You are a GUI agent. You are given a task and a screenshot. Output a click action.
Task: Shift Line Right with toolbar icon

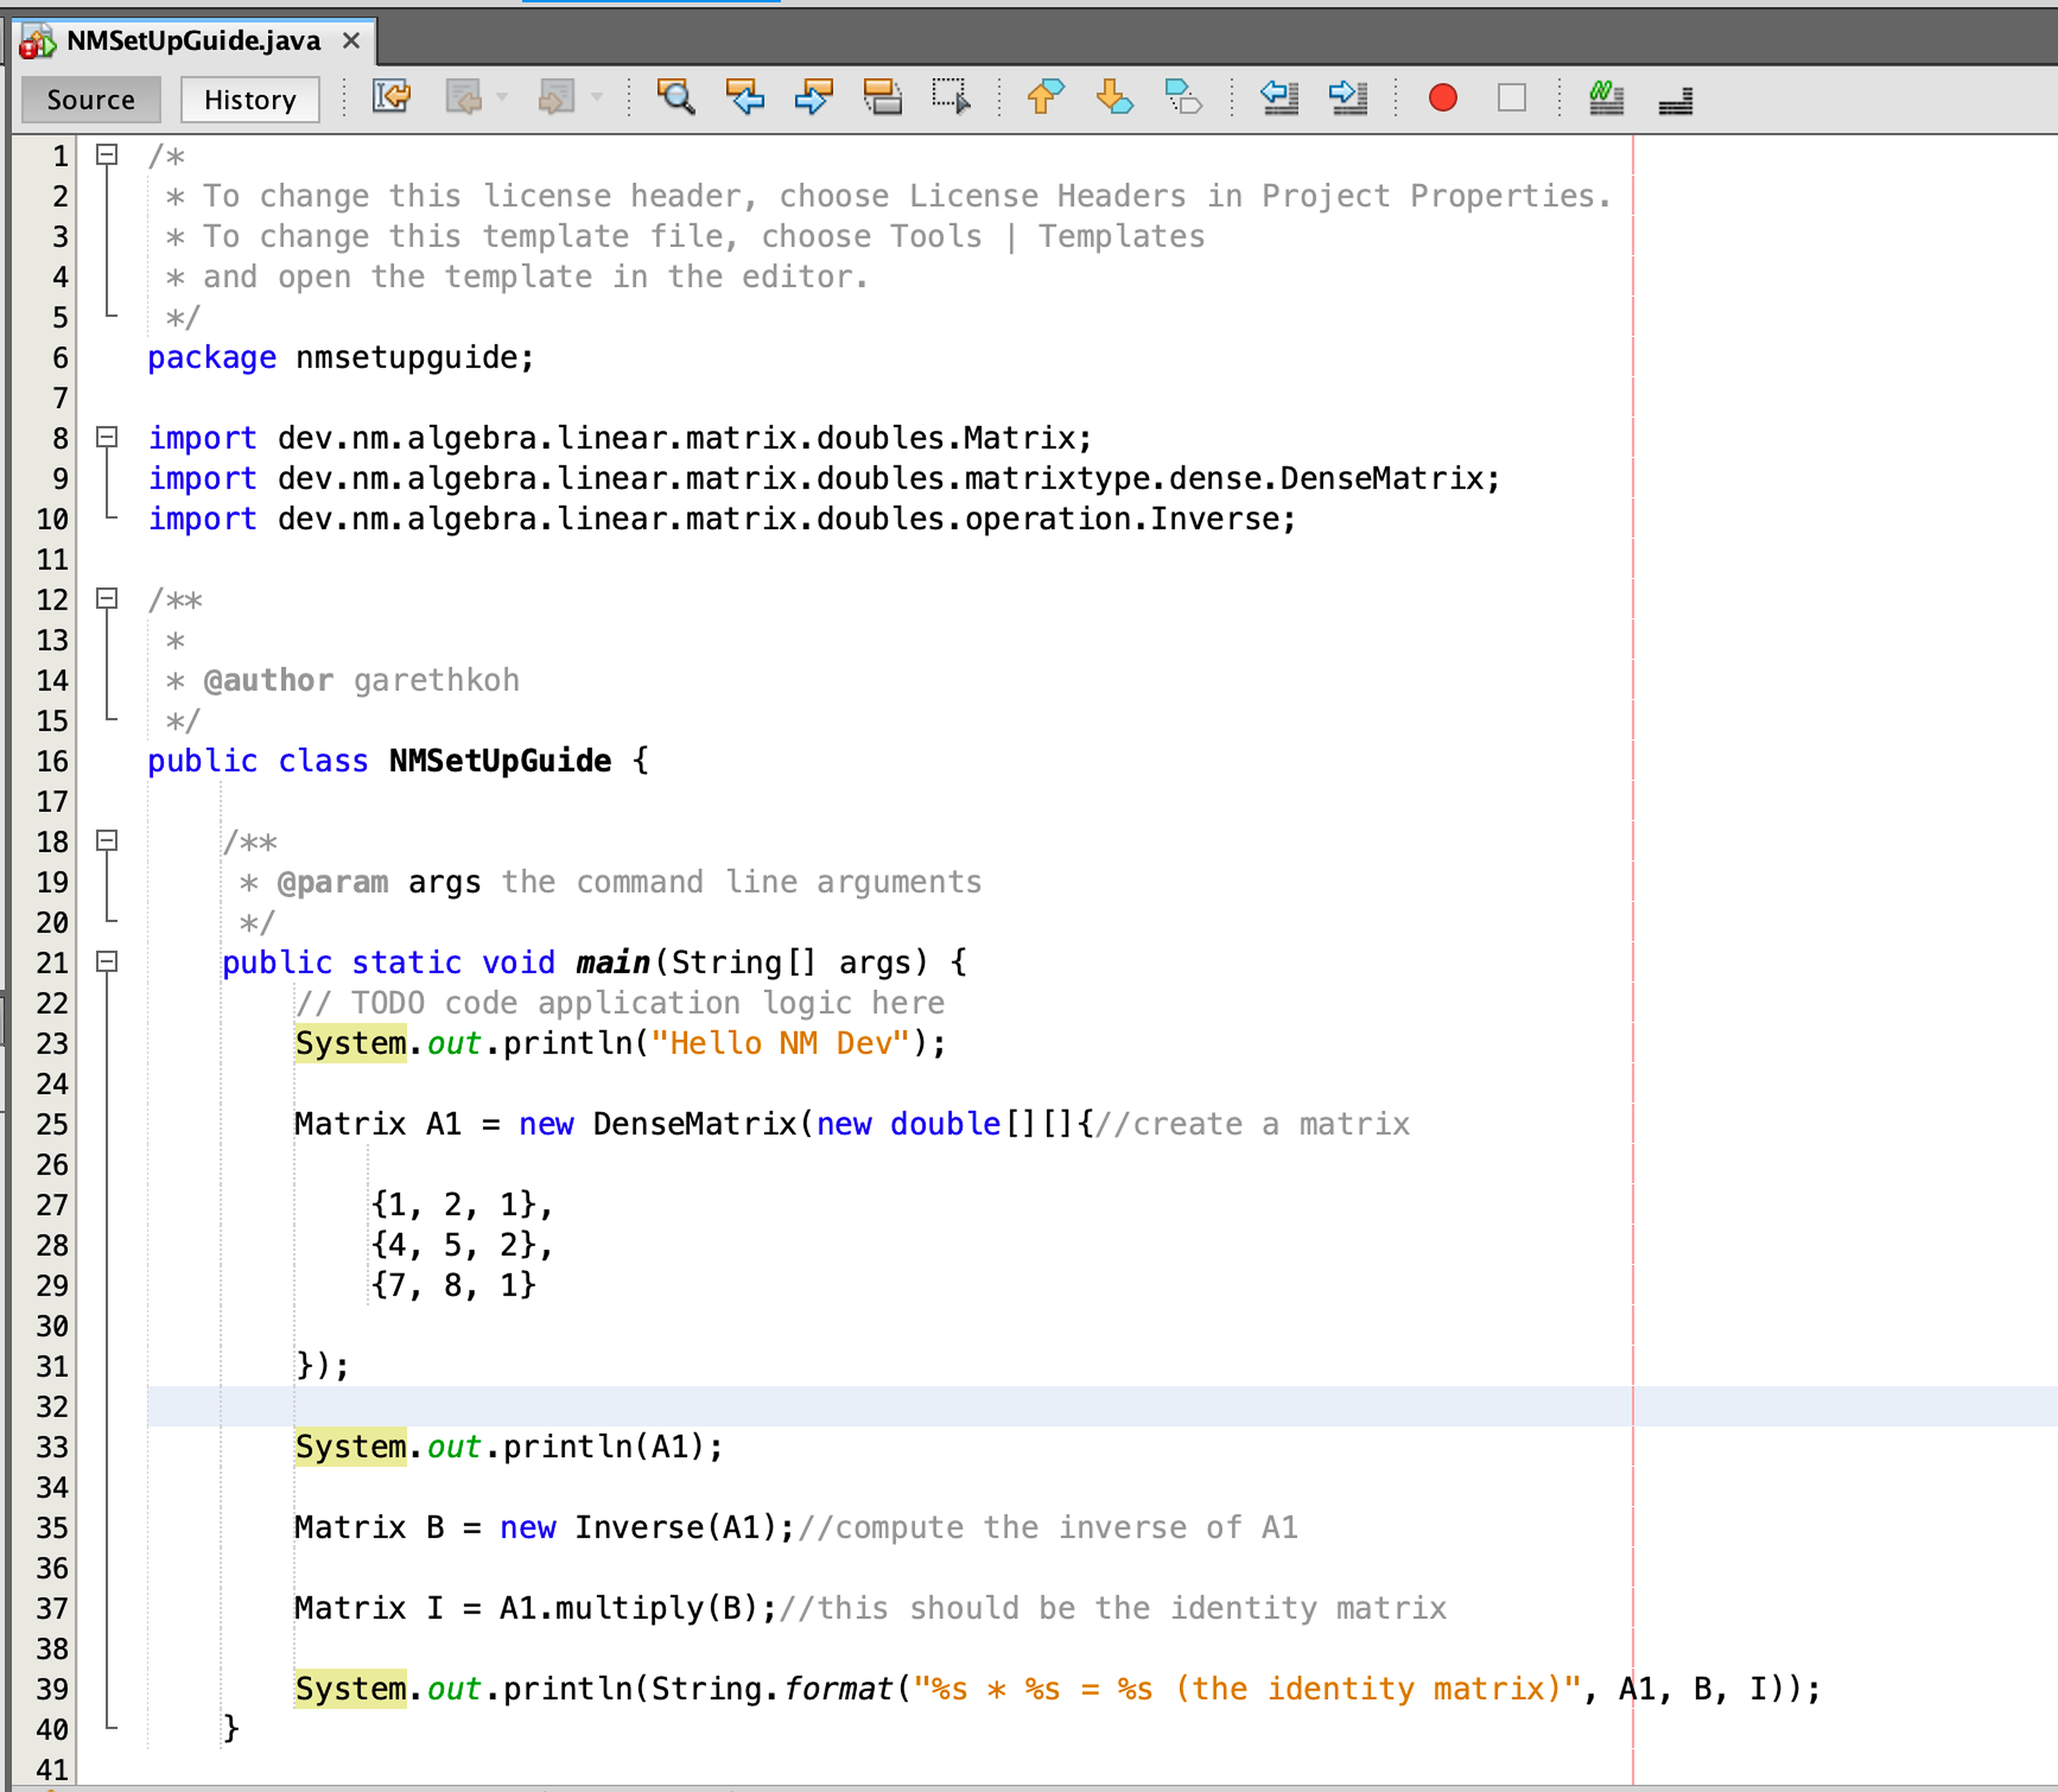pyautogui.click(x=1348, y=97)
